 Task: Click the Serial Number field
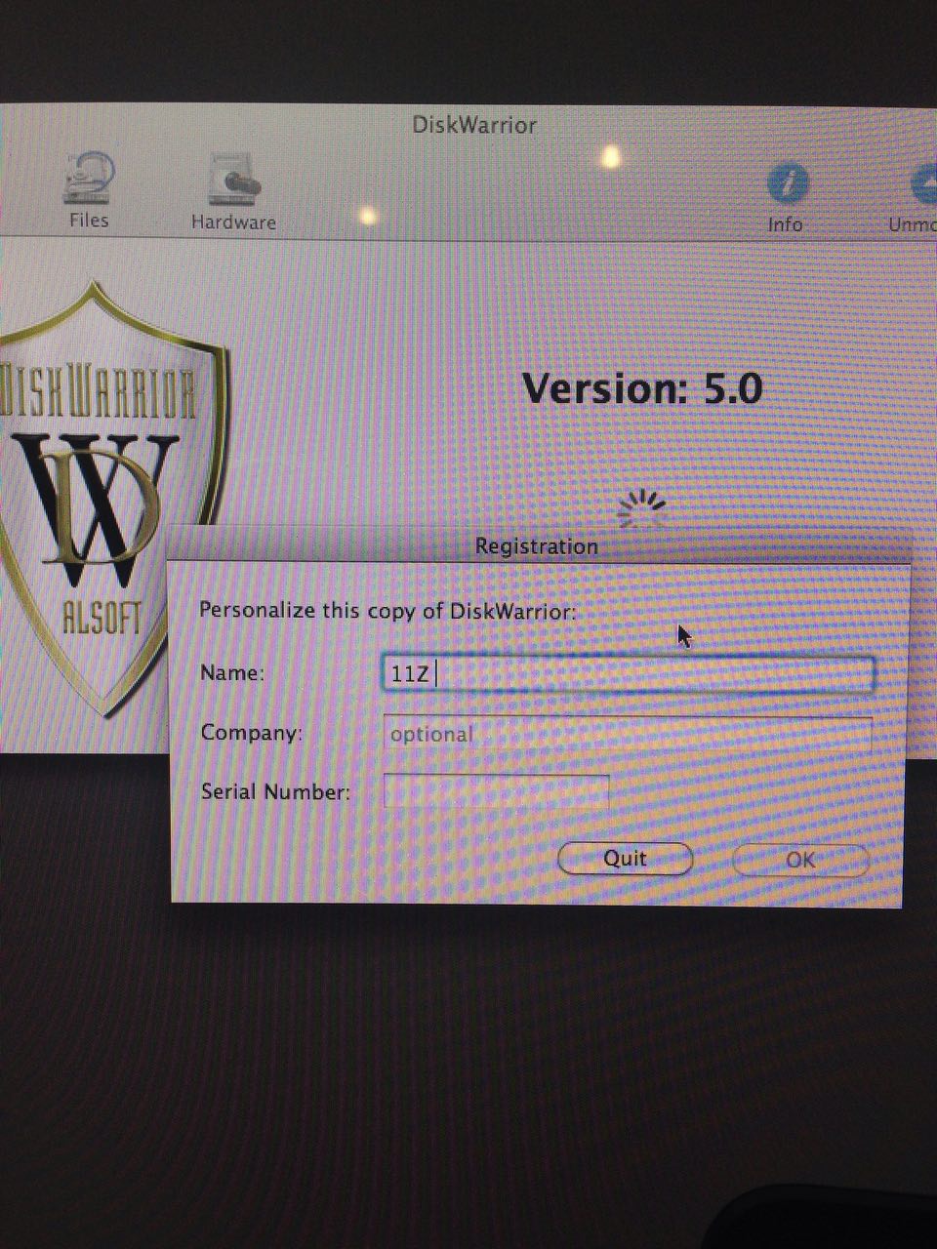[x=497, y=791]
